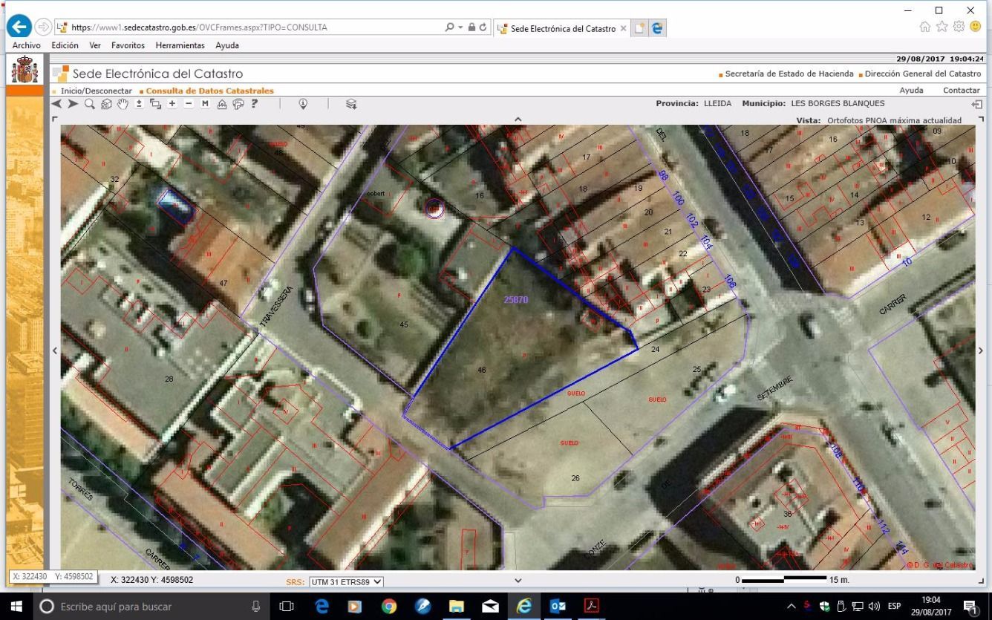Expand the left side panel arrow
Viewport: 992px width, 620px height.
coord(55,350)
